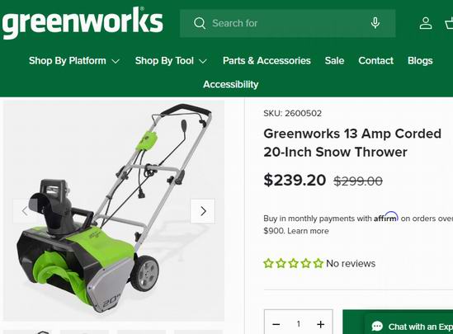Screen dimensions: 453x334
Task: Expand Shop By Tool dropdown
Action: 171,61
